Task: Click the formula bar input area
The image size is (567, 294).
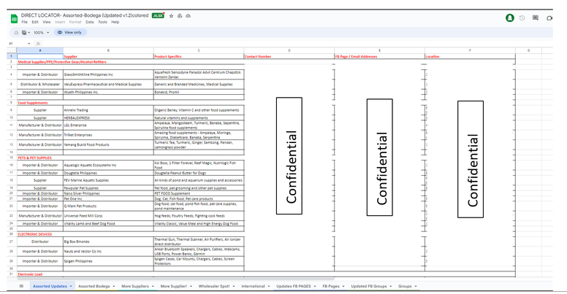Action: pyautogui.click(x=297, y=43)
